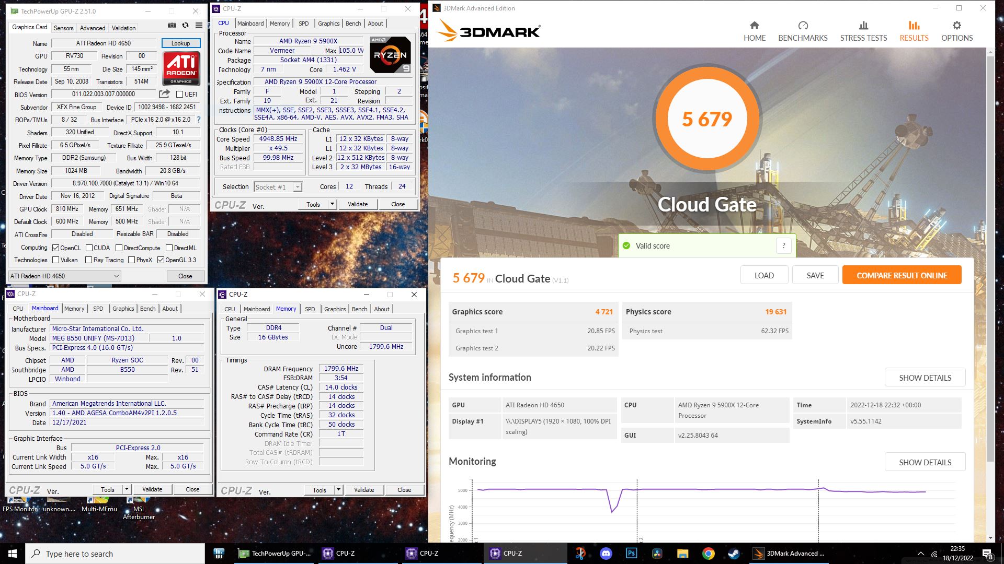Go to Benchmarks in 3DMark
The image size is (1004, 564).
803,31
